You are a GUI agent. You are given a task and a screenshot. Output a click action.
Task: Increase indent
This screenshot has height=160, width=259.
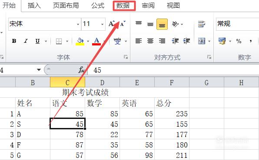coord(187,41)
